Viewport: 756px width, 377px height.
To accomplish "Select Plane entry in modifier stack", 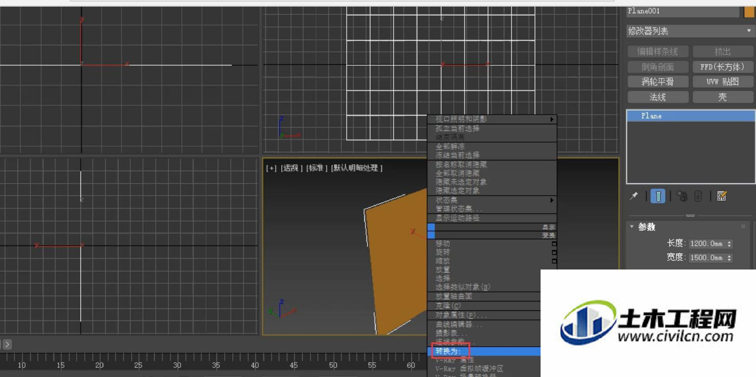I will (x=691, y=116).
